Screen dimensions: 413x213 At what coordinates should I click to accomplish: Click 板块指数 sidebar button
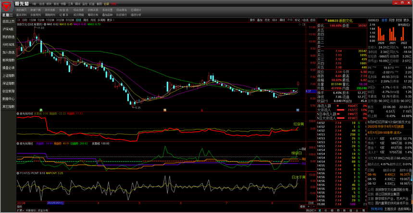9,60
